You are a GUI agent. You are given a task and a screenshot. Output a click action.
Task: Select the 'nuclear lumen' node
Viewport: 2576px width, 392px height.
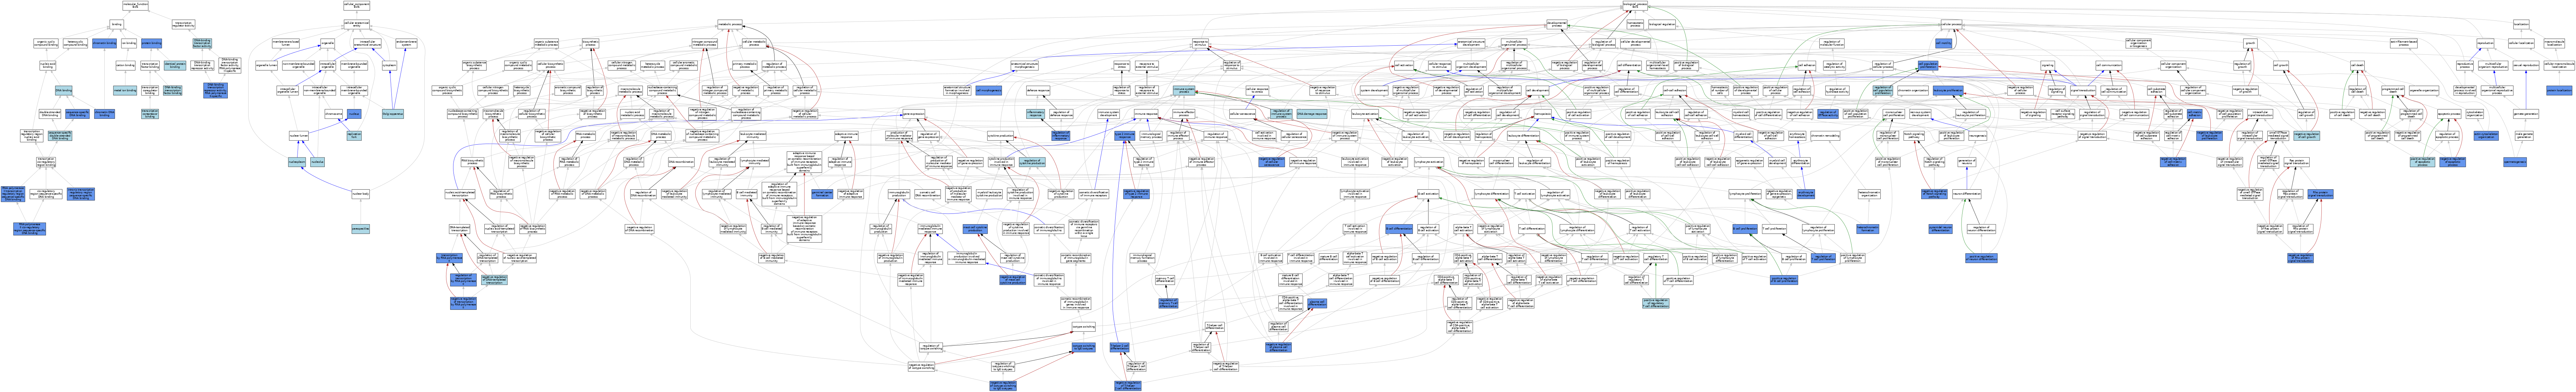(x=299, y=136)
